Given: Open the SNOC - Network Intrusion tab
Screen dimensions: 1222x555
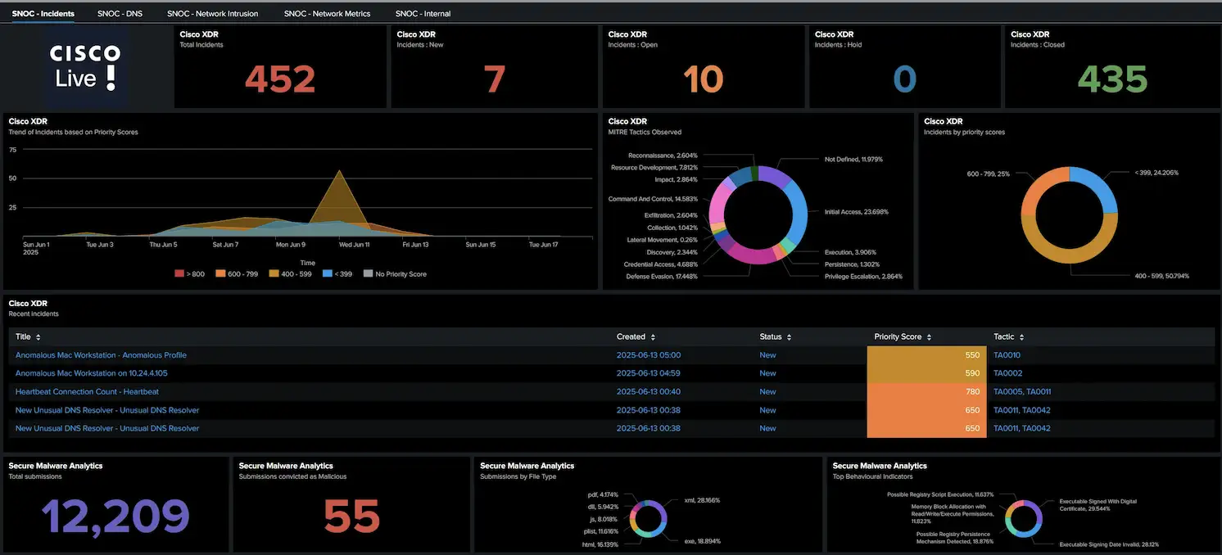Looking at the screenshot, I should click(x=212, y=14).
